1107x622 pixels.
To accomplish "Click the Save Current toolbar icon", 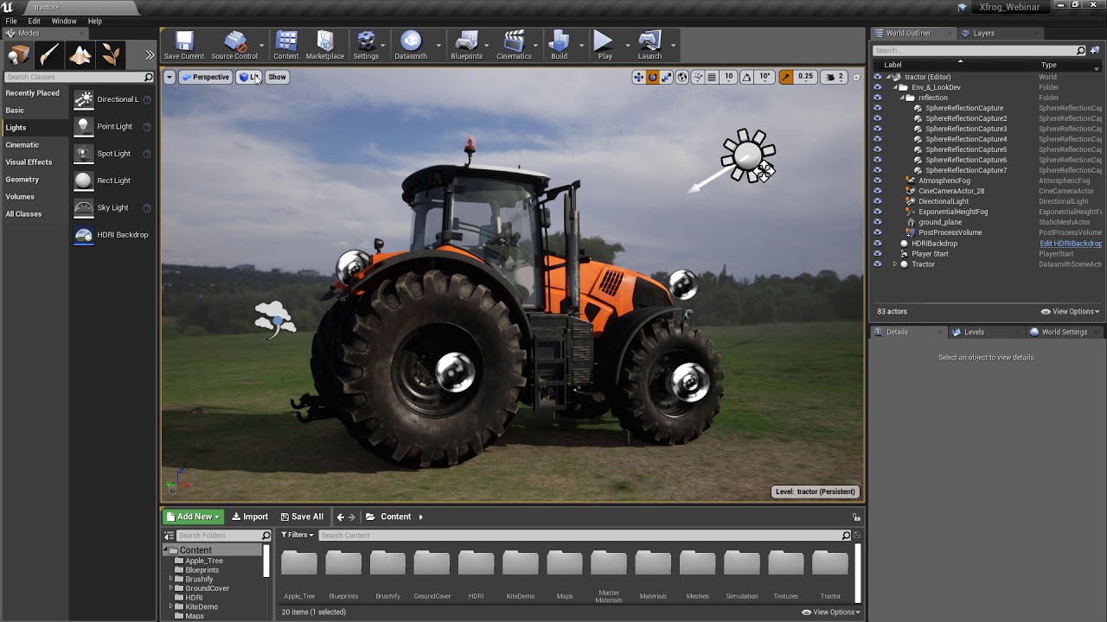I will 184,41.
